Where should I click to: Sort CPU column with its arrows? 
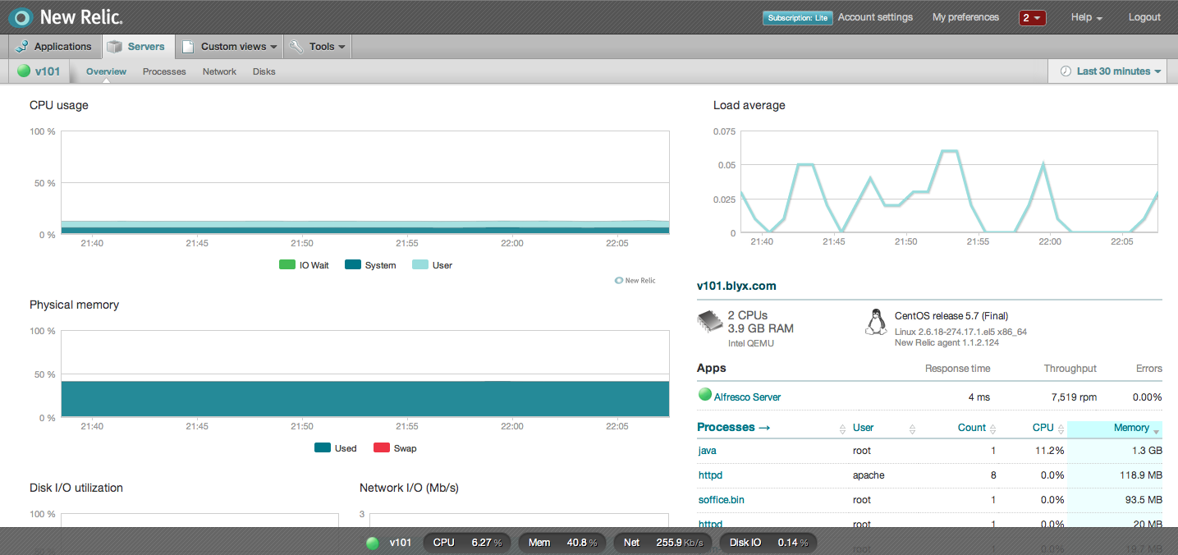(1061, 429)
